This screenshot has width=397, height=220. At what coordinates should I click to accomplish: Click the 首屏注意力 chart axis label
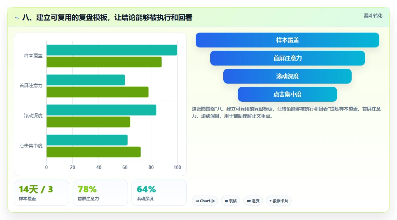tap(31, 86)
